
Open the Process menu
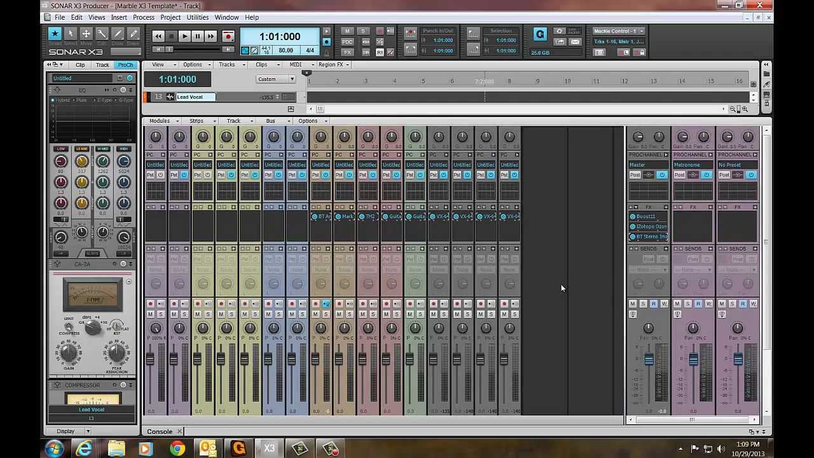point(144,17)
